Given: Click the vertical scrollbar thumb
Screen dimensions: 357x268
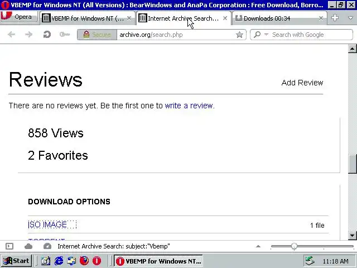Looking at the screenshot, I should tap(352, 164).
